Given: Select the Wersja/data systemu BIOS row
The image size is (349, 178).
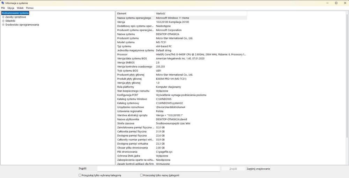Looking at the screenshot, I should point(181,58).
